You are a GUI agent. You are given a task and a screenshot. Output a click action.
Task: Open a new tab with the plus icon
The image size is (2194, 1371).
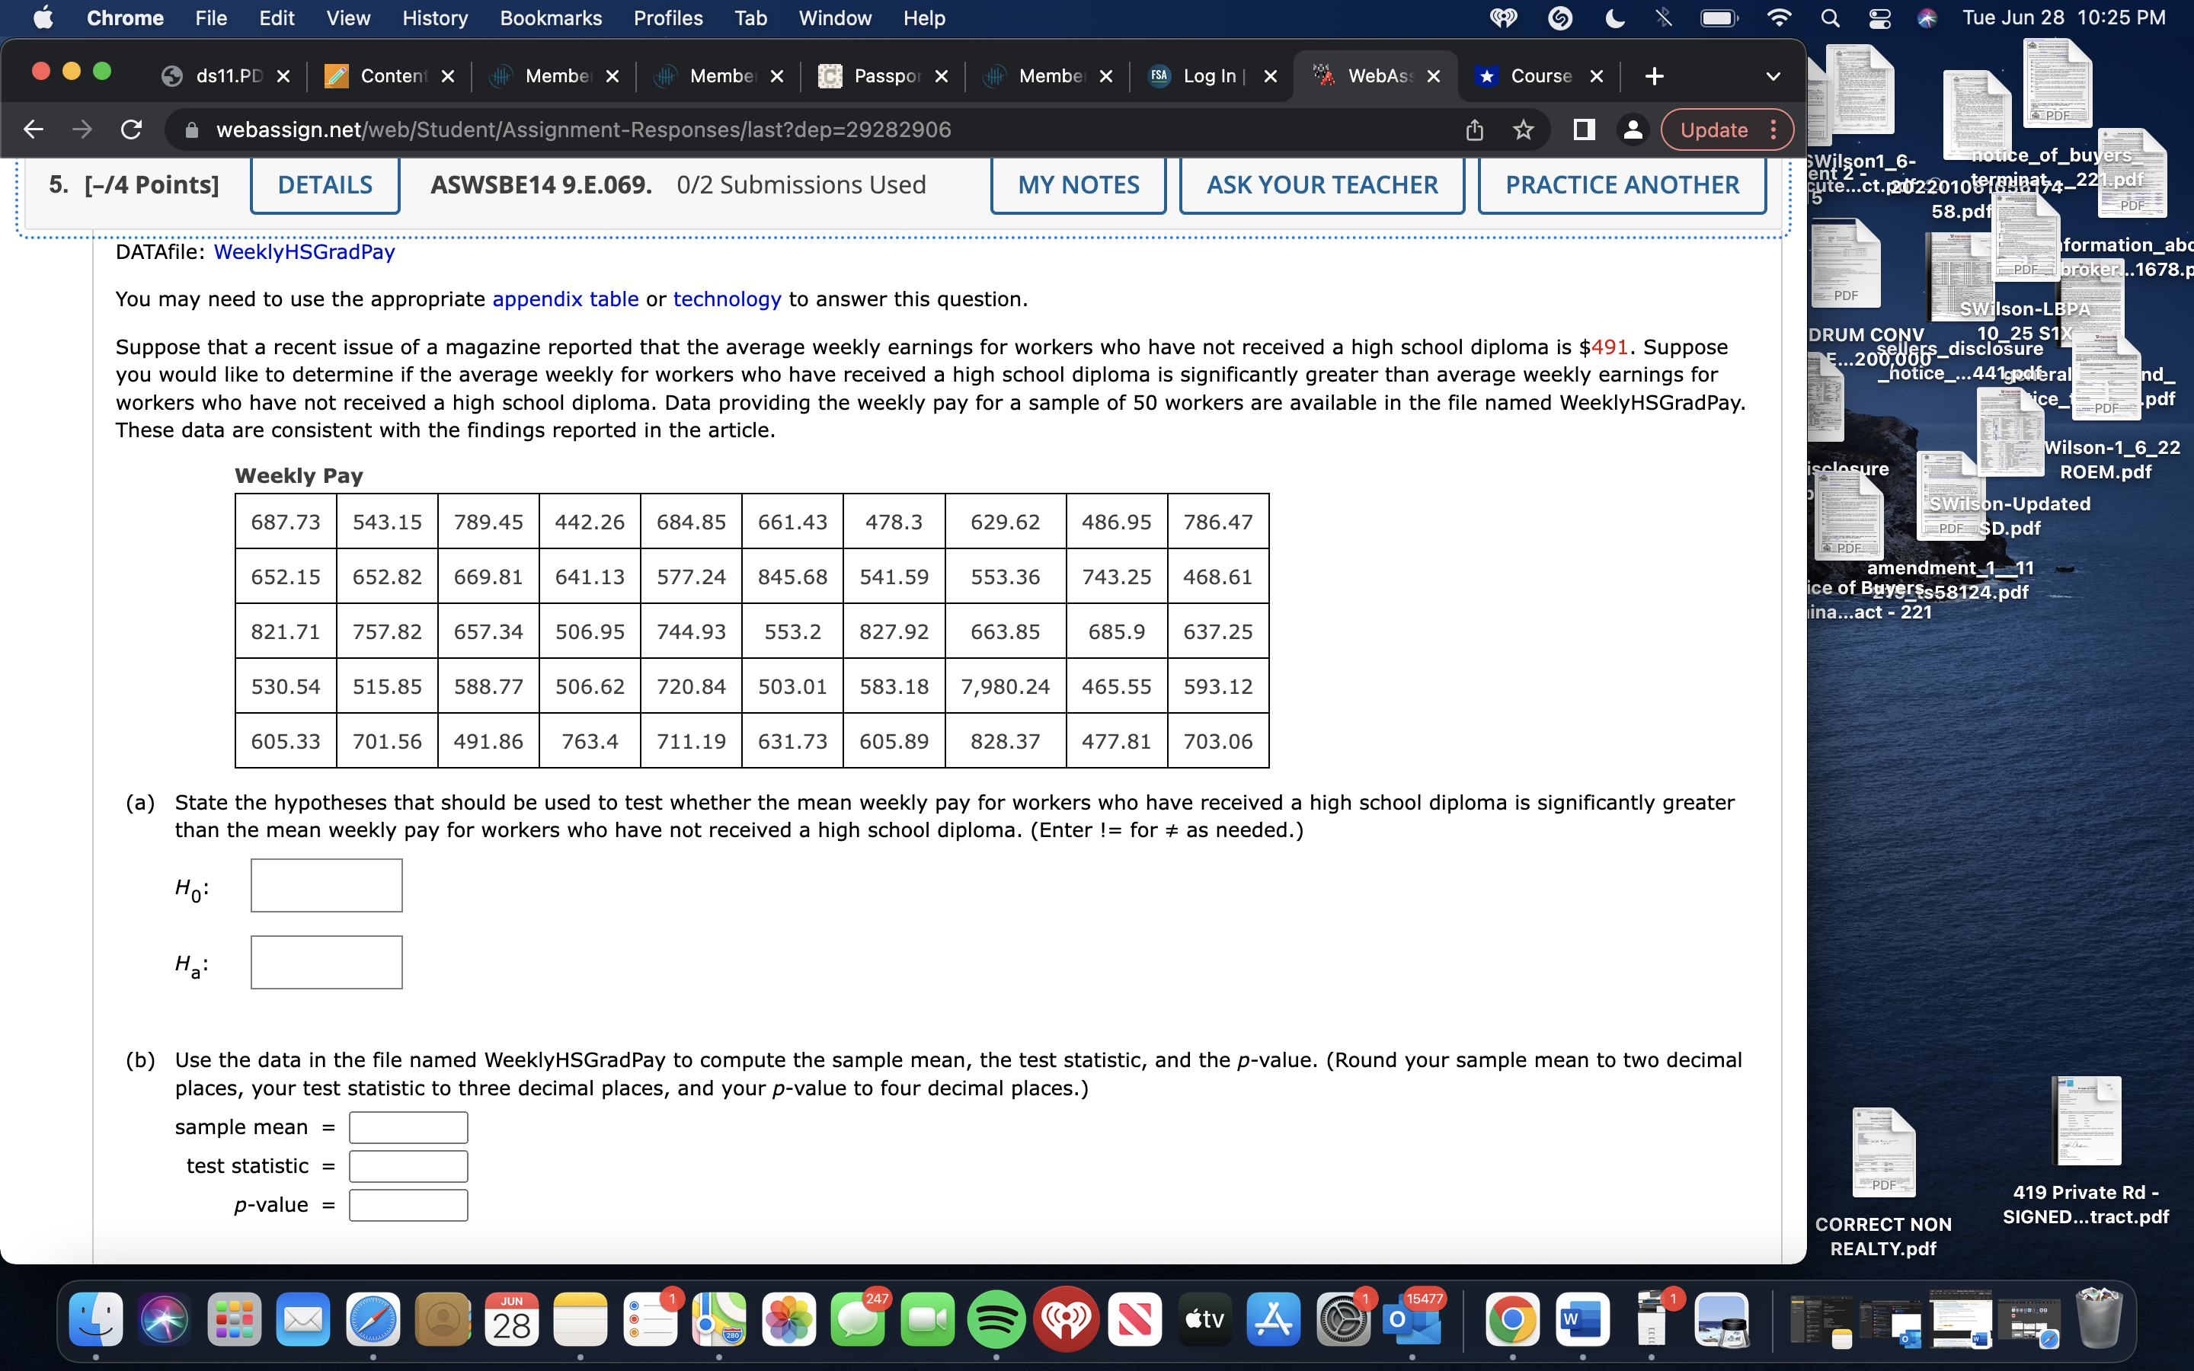click(1654, 76)
